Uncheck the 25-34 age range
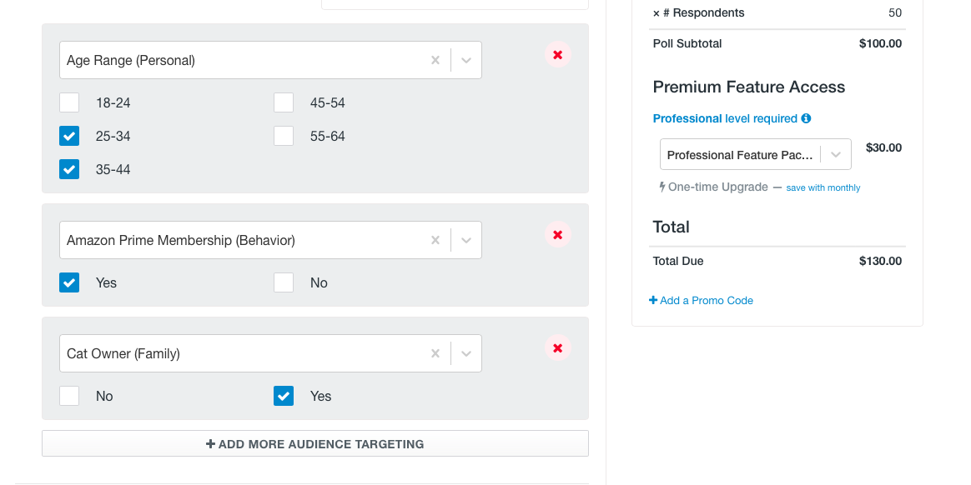 tap(69, 136)
